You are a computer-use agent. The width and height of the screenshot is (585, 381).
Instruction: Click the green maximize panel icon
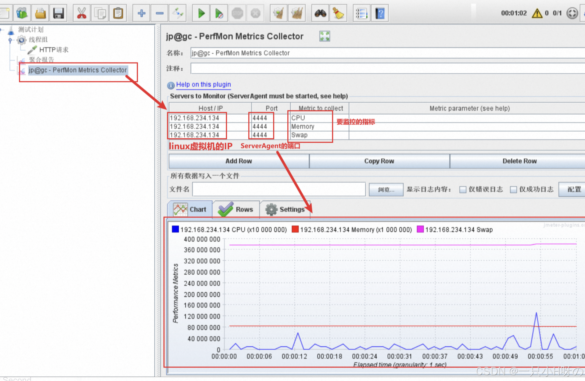point(325,36)
